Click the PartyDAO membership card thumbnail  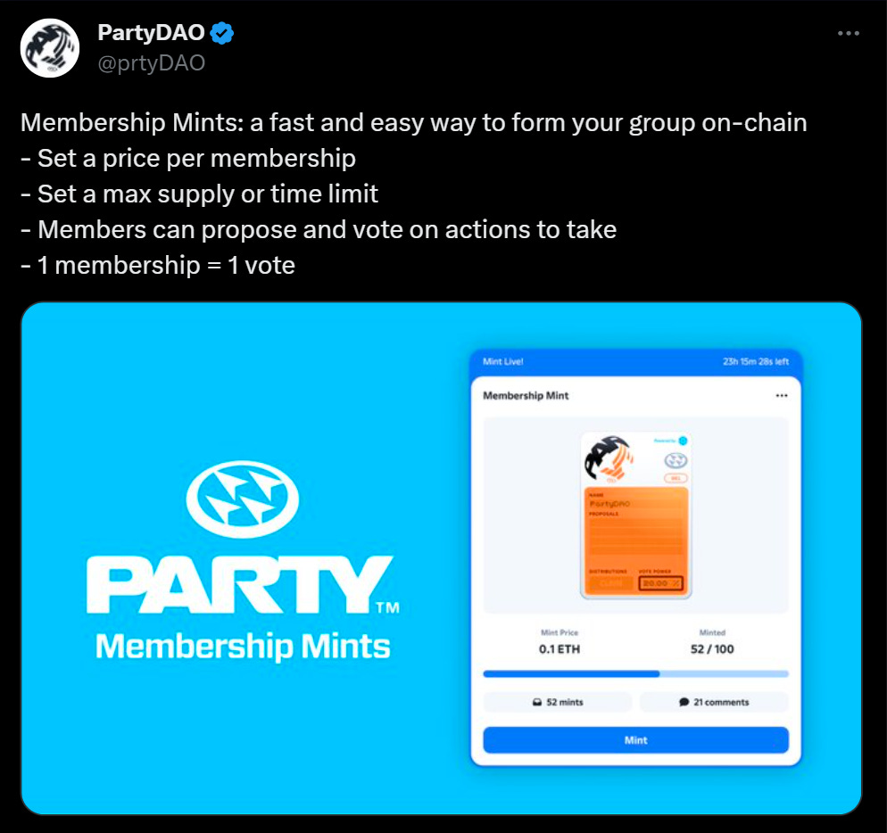pos(635,515)
